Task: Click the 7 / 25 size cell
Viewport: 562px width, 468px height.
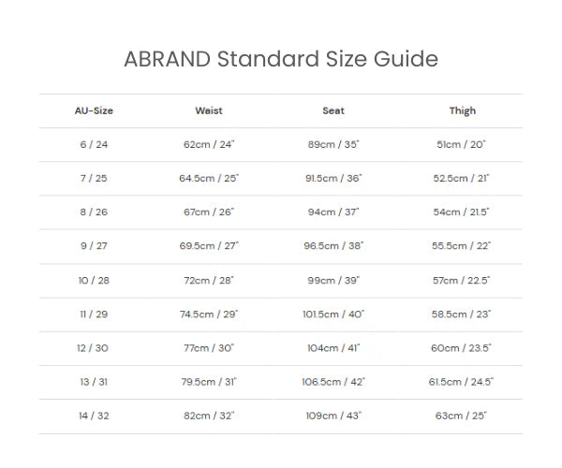Action: pos(94,179)
